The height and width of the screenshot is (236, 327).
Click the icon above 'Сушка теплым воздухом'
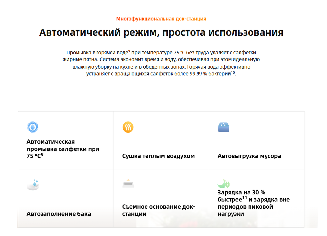point(129,127)
